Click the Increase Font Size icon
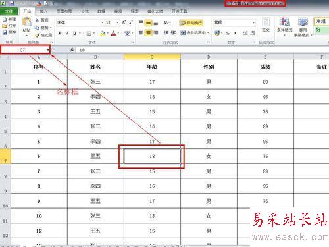Screen dimensions: 329x247 tap(124, 22)
